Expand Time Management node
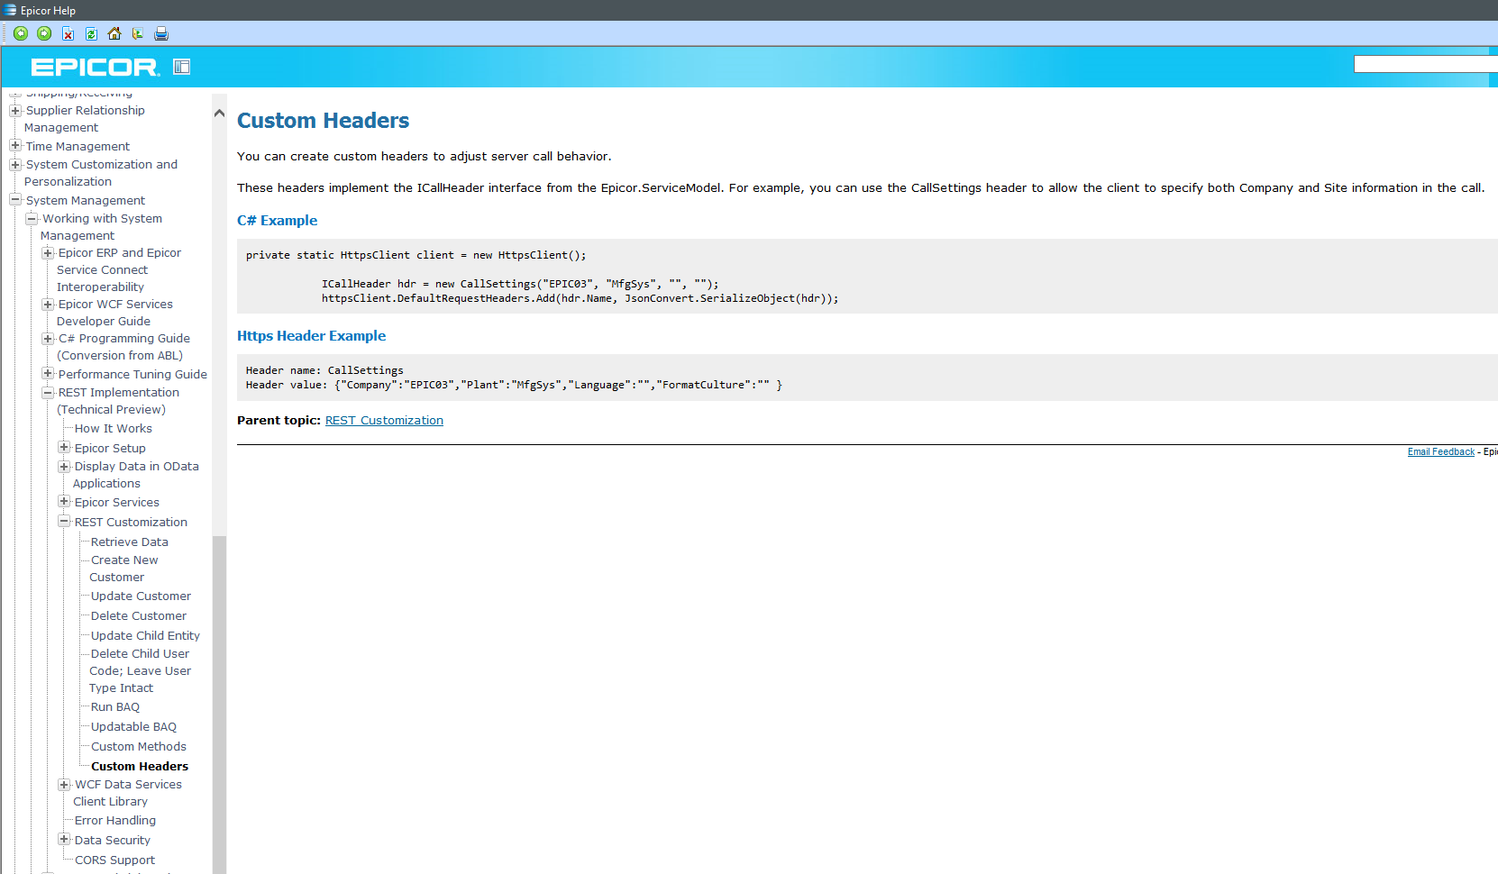Screen dimensions: 1498x874 pyautogui.click(x=15, y=145)
